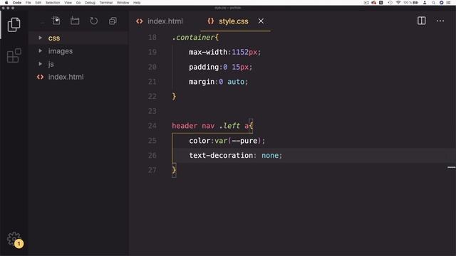The height and width of the screenshot is (256, 456).
Task: Select the style.css tab
Action: click(233, 21)
